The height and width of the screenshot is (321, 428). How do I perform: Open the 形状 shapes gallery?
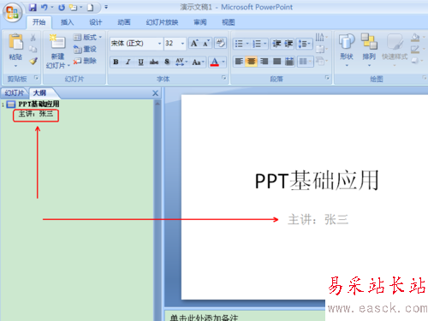(347, 50)
